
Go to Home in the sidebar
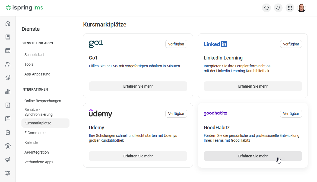point(8,24)
